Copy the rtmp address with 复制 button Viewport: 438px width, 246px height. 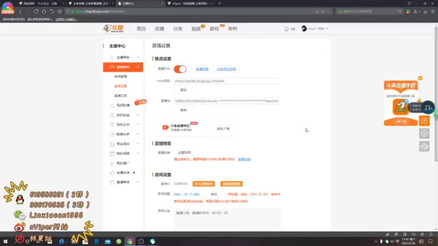(183, 90)
